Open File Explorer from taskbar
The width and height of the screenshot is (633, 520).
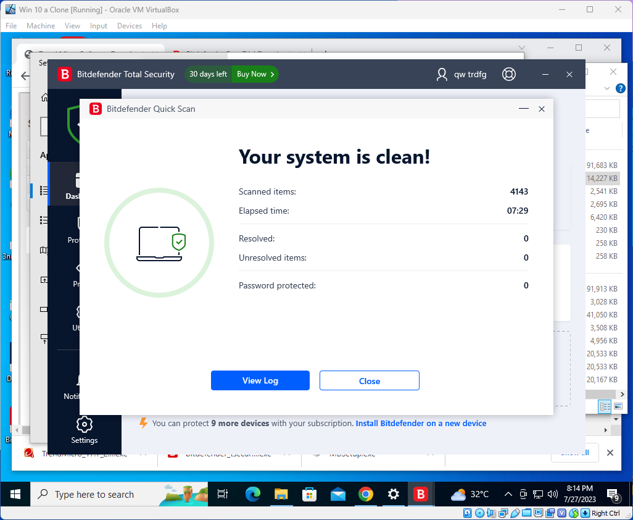(281, 494)
